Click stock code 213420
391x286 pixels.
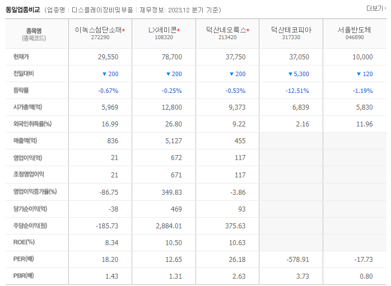(x=227, y=37)
